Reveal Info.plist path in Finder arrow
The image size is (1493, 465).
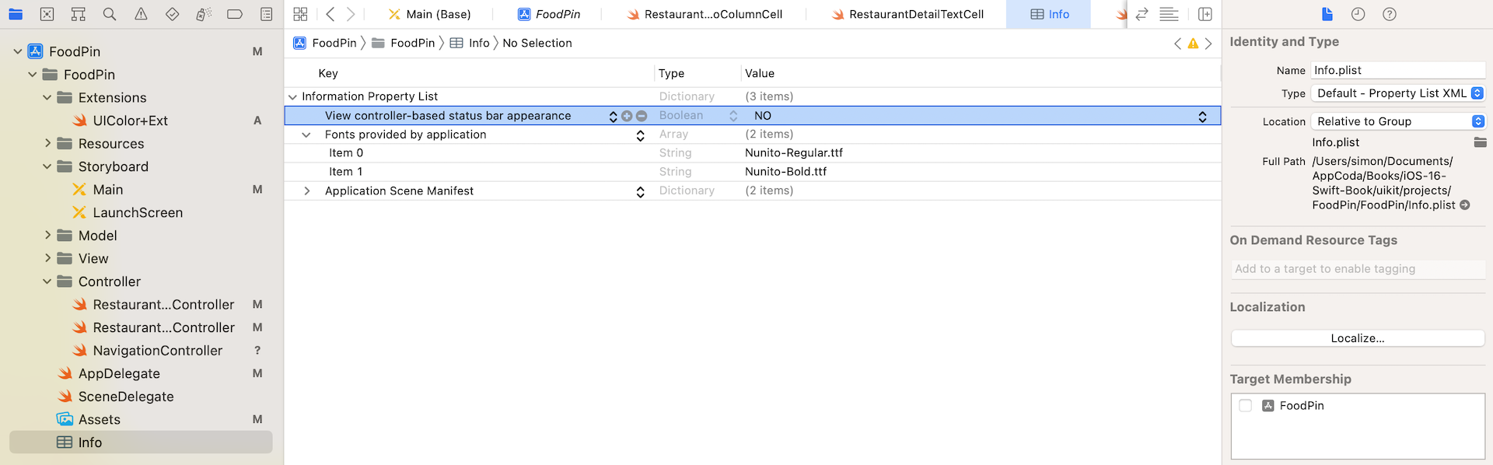(x=1465, y=205)
